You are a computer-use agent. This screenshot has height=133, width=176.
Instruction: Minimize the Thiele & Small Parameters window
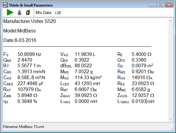point(152,5)
